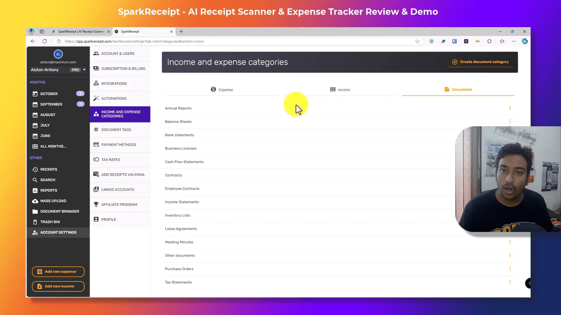
Task: Bookmark page with star icon
Action: (x=417, y=41)
